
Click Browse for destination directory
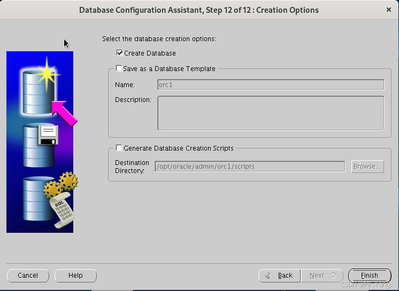tap(367, 166)
